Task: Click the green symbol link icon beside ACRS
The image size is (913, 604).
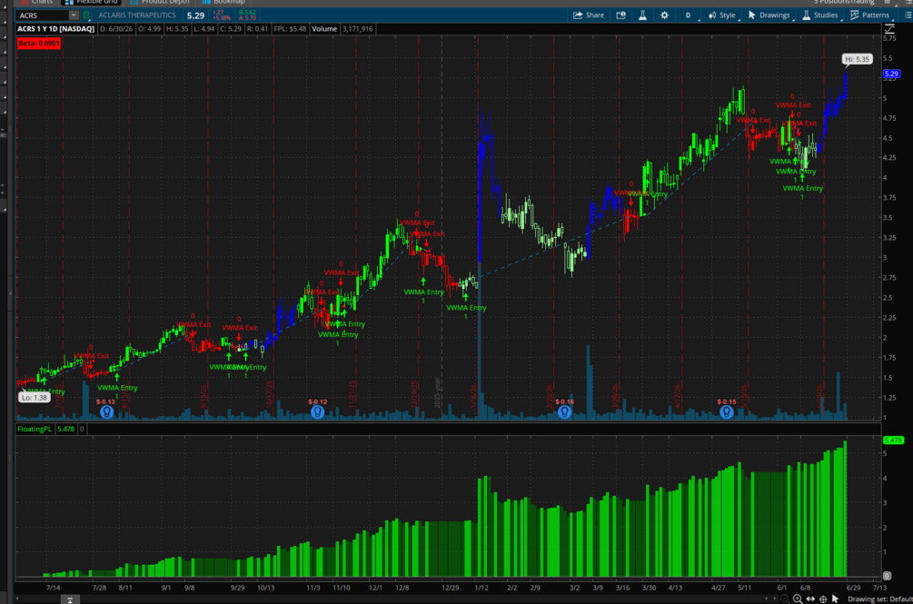Action: click(86, 15)
